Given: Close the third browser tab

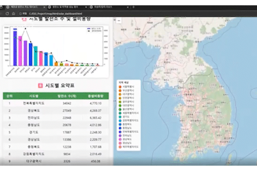Looking at the screenshot, I should pyautogui.click(x=128, y=7).
